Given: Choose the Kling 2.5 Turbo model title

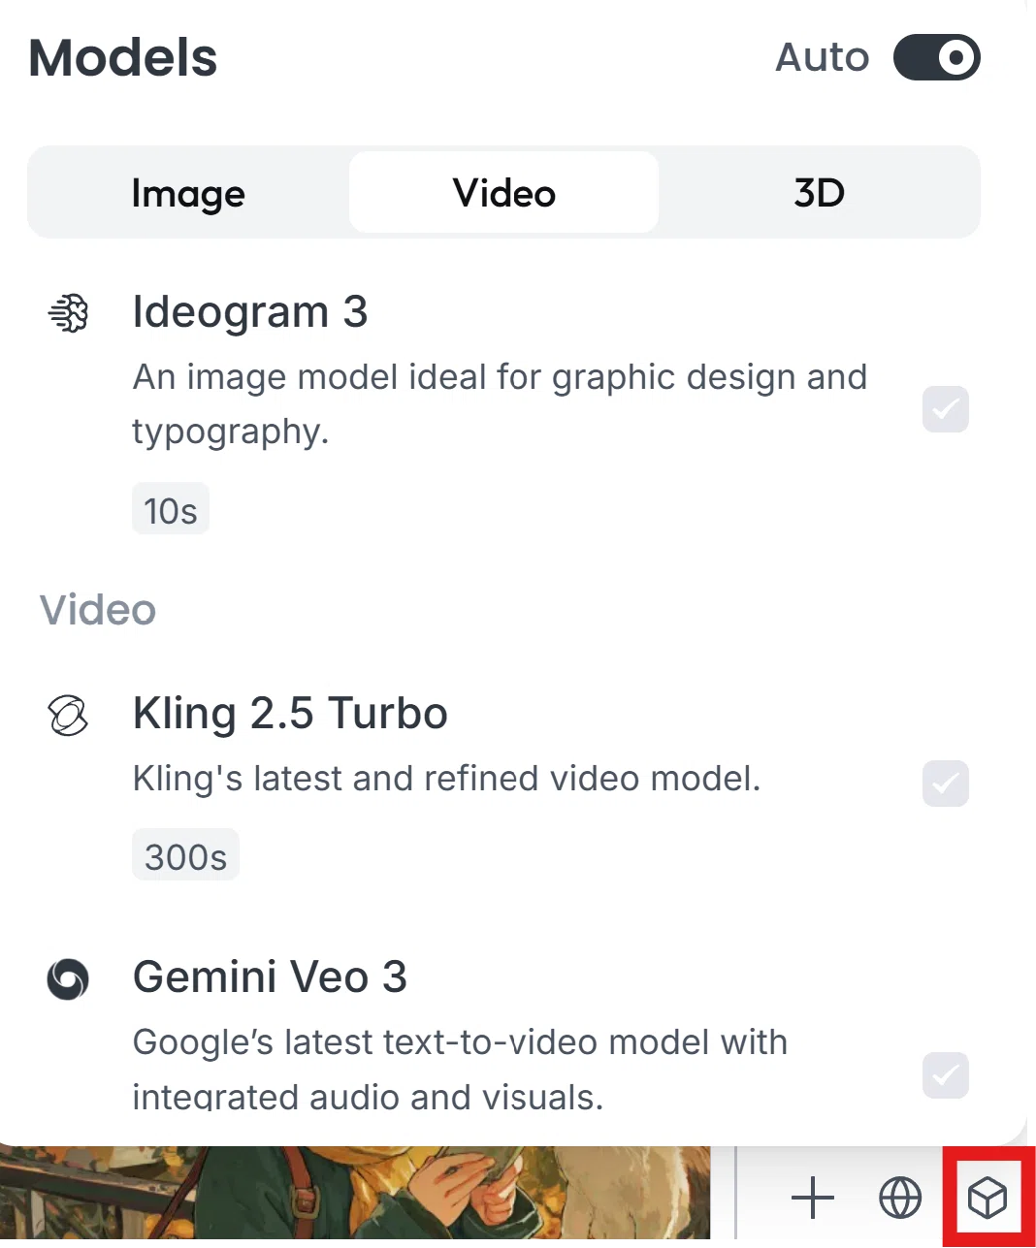Looking at the screenshot, I should pyautogui.click(x=290, y=714).
